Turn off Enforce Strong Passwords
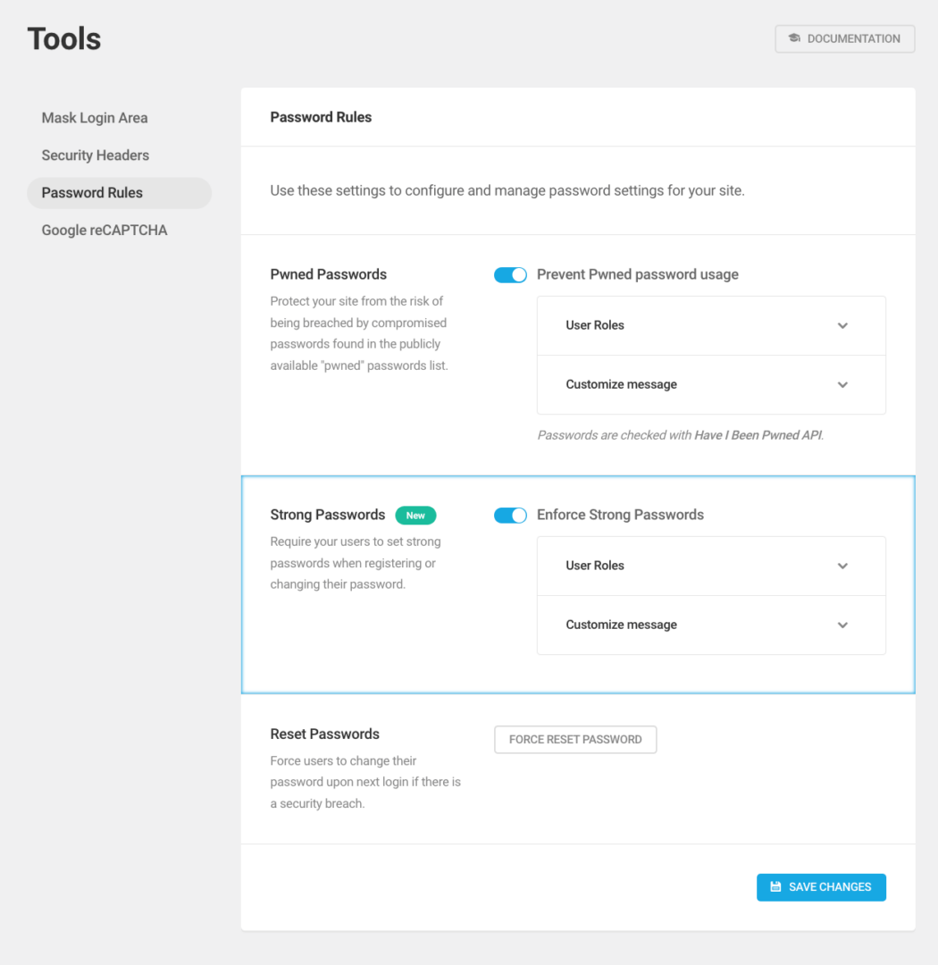The height and width of the screenshot is (965, 938). point(510,515)
